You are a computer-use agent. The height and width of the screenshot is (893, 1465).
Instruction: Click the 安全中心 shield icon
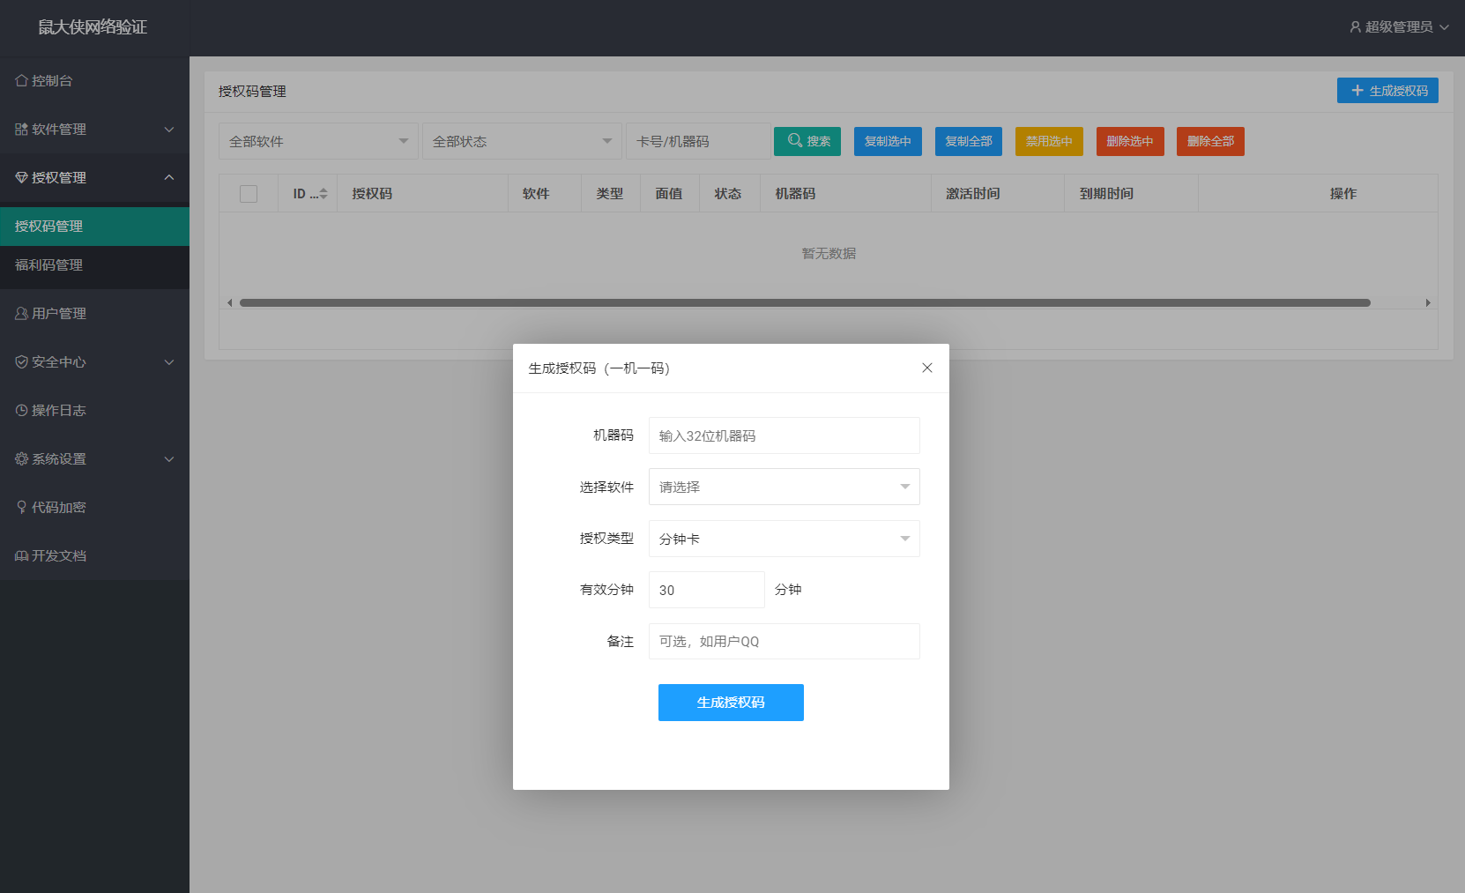20,361
